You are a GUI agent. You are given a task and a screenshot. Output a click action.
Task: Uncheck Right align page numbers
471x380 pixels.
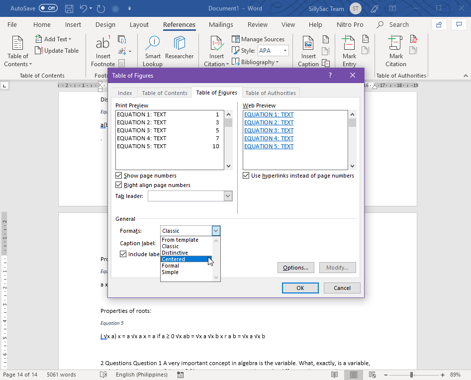point(119,185)
